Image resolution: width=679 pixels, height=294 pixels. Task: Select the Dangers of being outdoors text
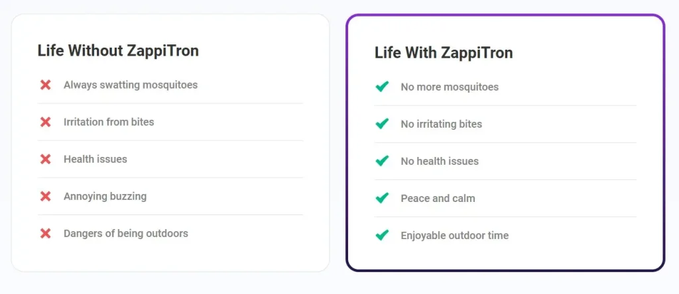tap(126, 234)
